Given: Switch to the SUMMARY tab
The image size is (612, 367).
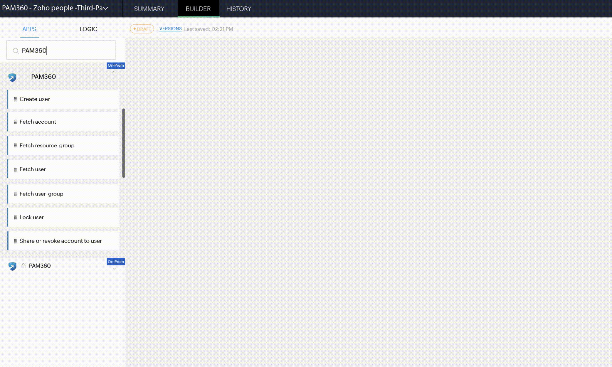Looking at the screenshot, I should point(149,9).
